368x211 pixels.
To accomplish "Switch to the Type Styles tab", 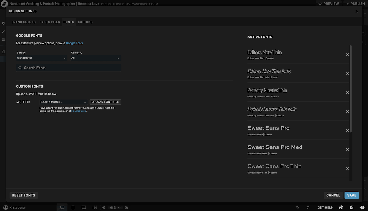I will [50, 22].
